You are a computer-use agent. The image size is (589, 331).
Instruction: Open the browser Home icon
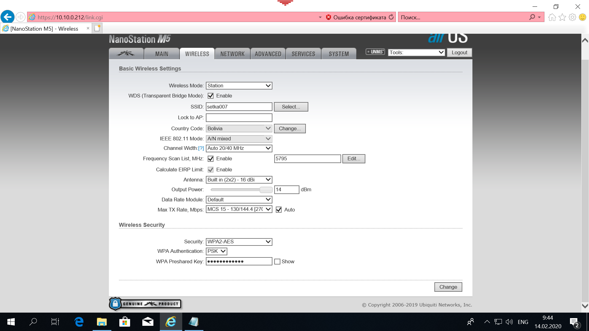pos(552,17)
